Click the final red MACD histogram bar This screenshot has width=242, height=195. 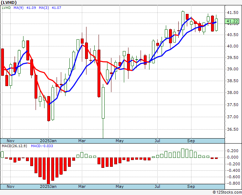click(x=216, y=158)
